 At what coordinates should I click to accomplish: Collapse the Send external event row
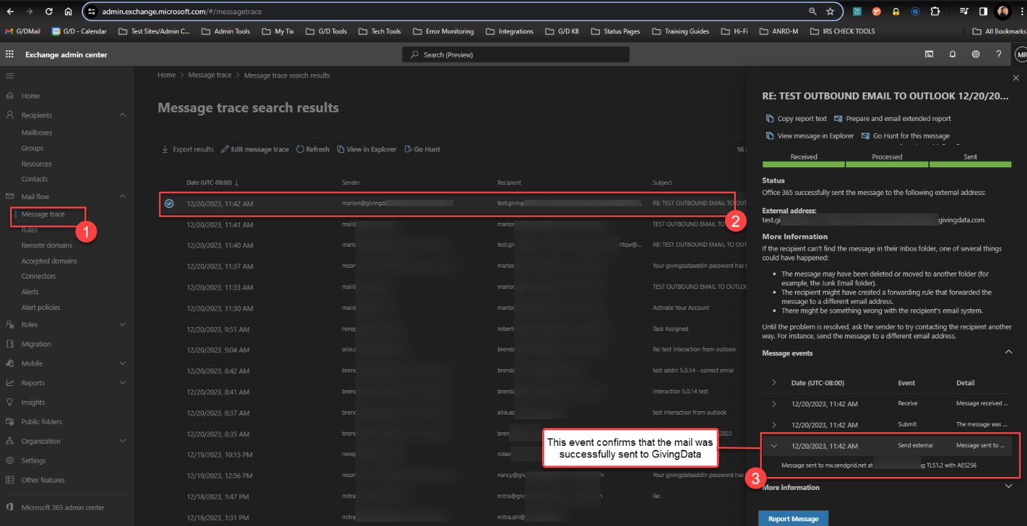pyautogui.click(x=774, y=446)
